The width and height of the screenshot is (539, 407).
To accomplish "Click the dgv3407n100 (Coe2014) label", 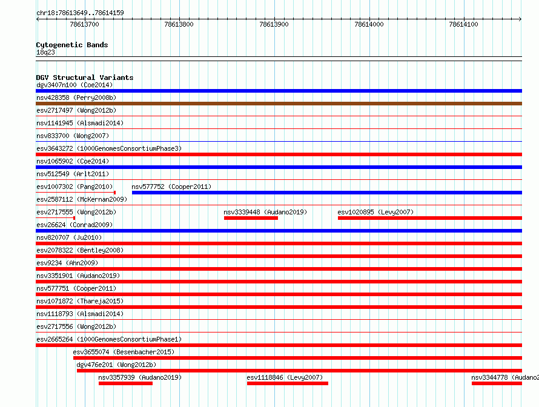I will click(x=74, y=85).
